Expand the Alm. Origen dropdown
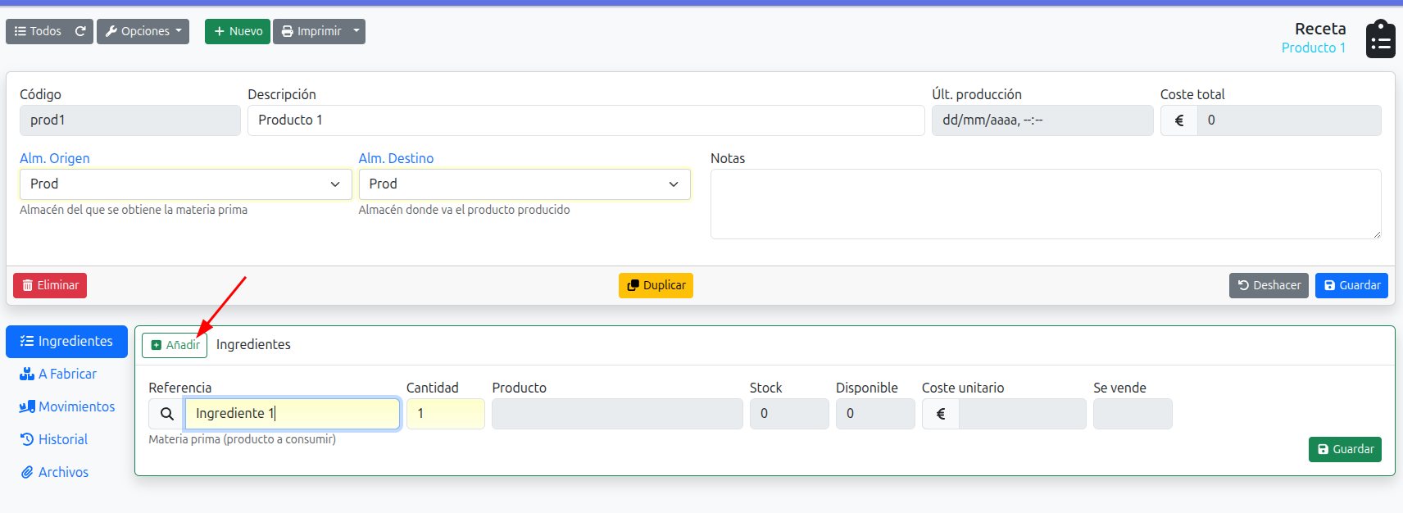The height and width of the screenshot is (513, 1403). [185, 184]
